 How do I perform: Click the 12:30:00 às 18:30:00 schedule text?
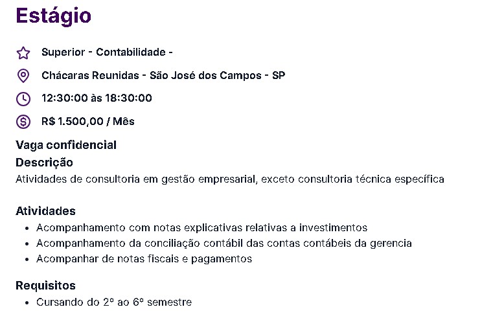coord(97,98)
